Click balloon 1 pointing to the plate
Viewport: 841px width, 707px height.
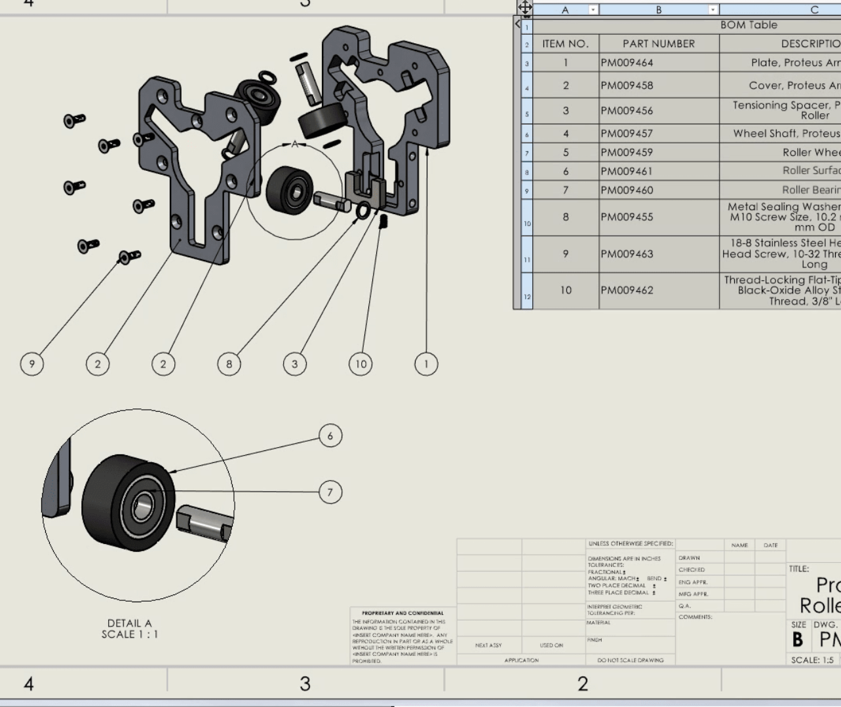point(426,364)
